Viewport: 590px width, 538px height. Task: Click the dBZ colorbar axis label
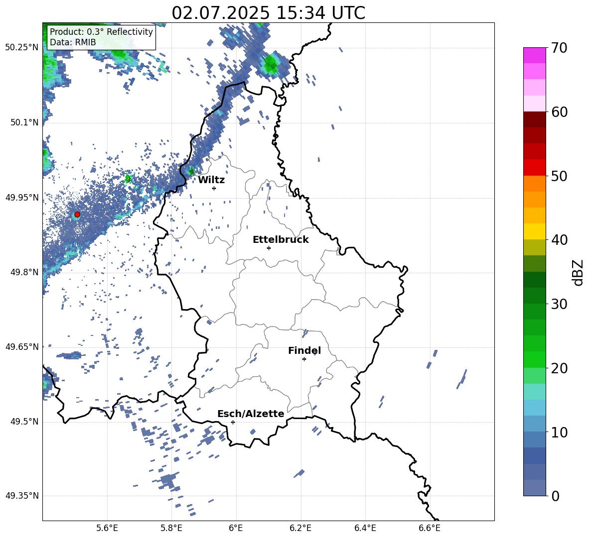[x=578, y=272]
